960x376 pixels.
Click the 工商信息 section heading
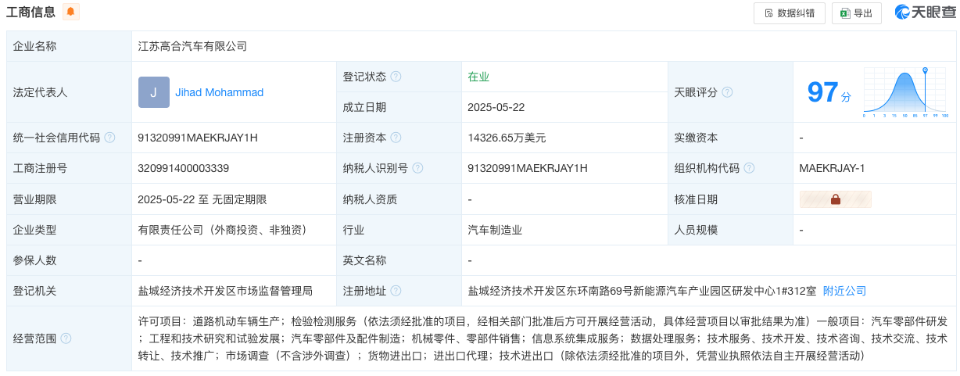[x=31, y=12]
